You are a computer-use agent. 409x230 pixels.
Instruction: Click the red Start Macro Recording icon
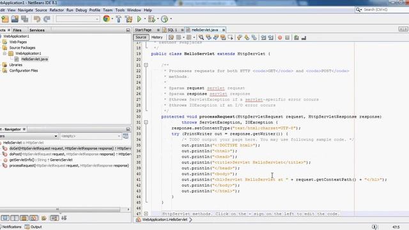click(280, 38)
